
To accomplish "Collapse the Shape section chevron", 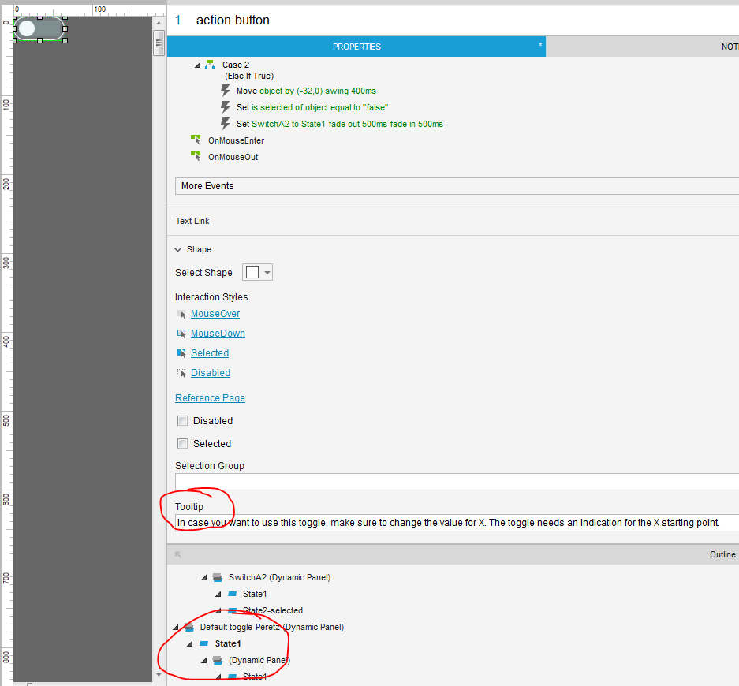I will click(178, 249).
